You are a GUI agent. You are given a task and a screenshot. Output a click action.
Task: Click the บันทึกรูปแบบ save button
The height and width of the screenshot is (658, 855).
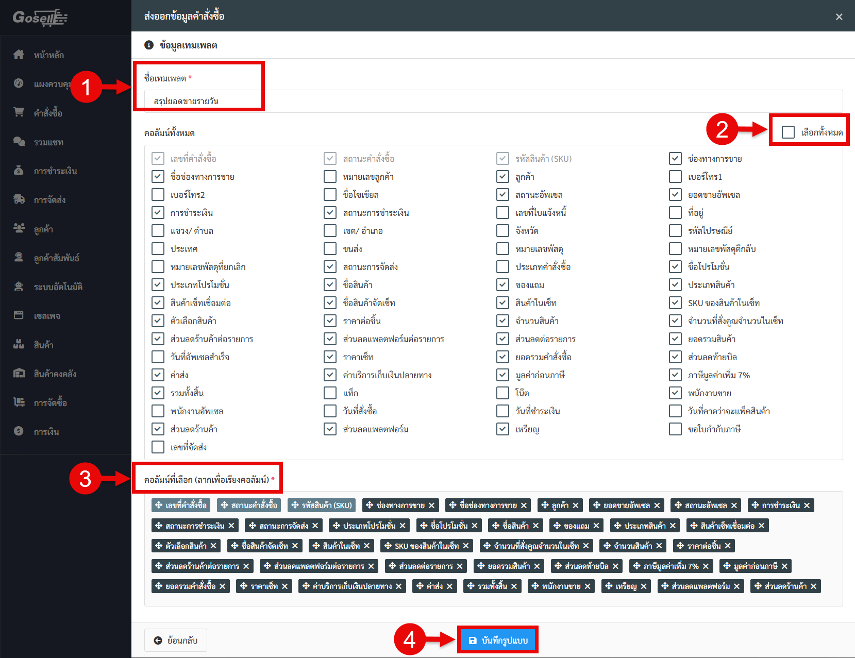pos(498,640)
